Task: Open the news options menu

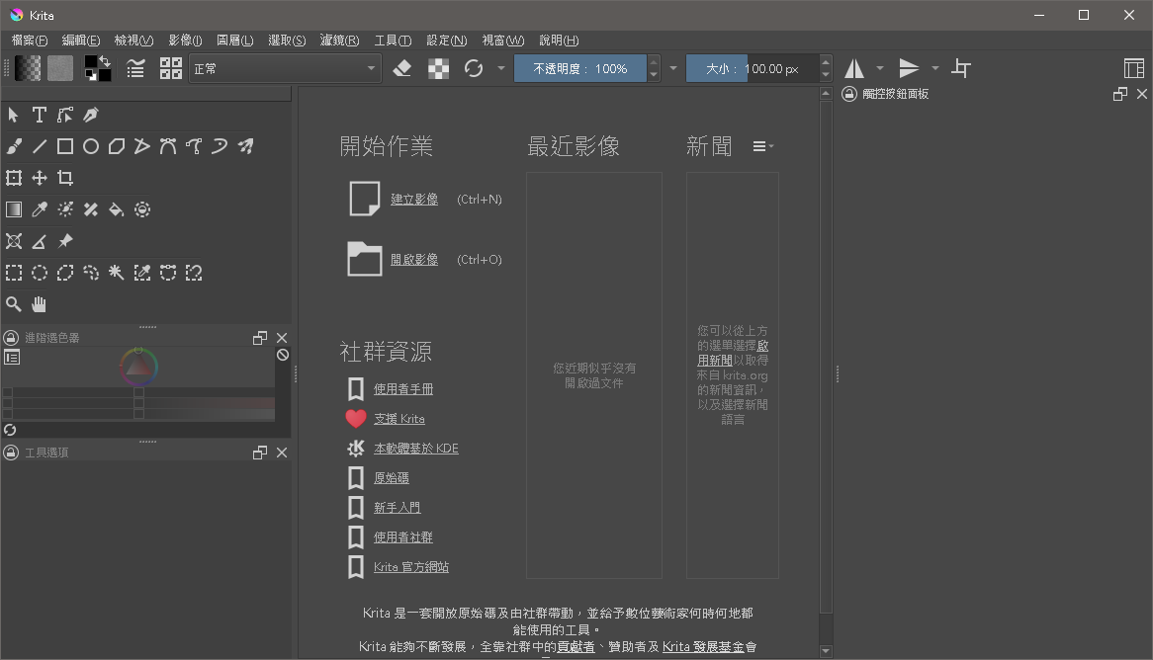Action: click(x=762, y=146)
